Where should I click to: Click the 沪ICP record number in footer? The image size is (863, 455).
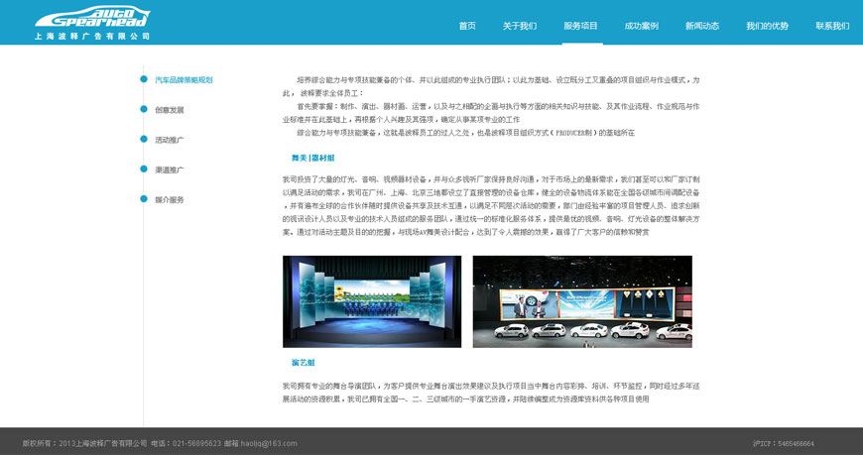coord(784,443)
